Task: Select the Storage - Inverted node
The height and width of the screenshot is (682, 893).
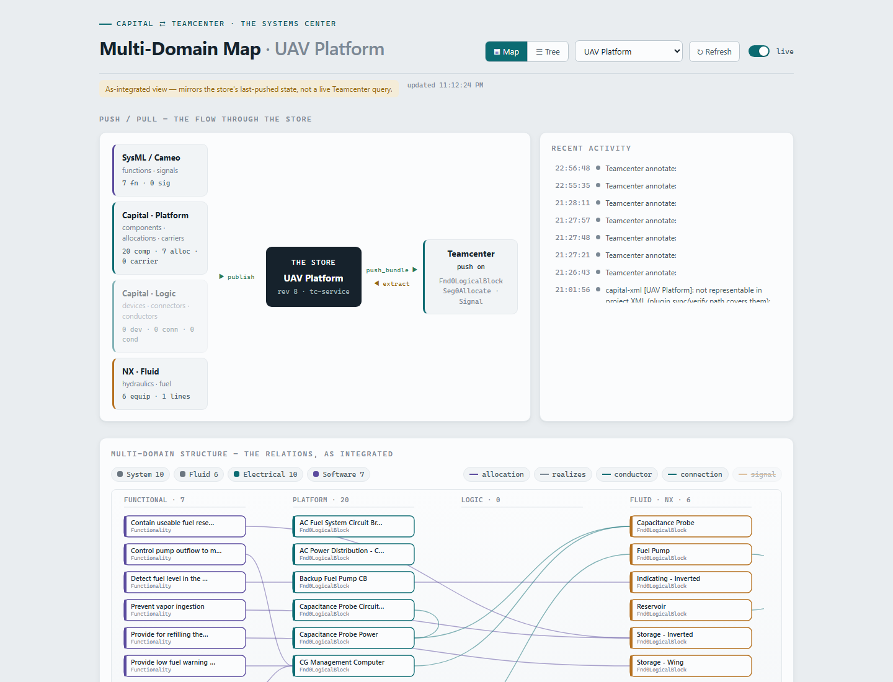Action: point(691,638)
